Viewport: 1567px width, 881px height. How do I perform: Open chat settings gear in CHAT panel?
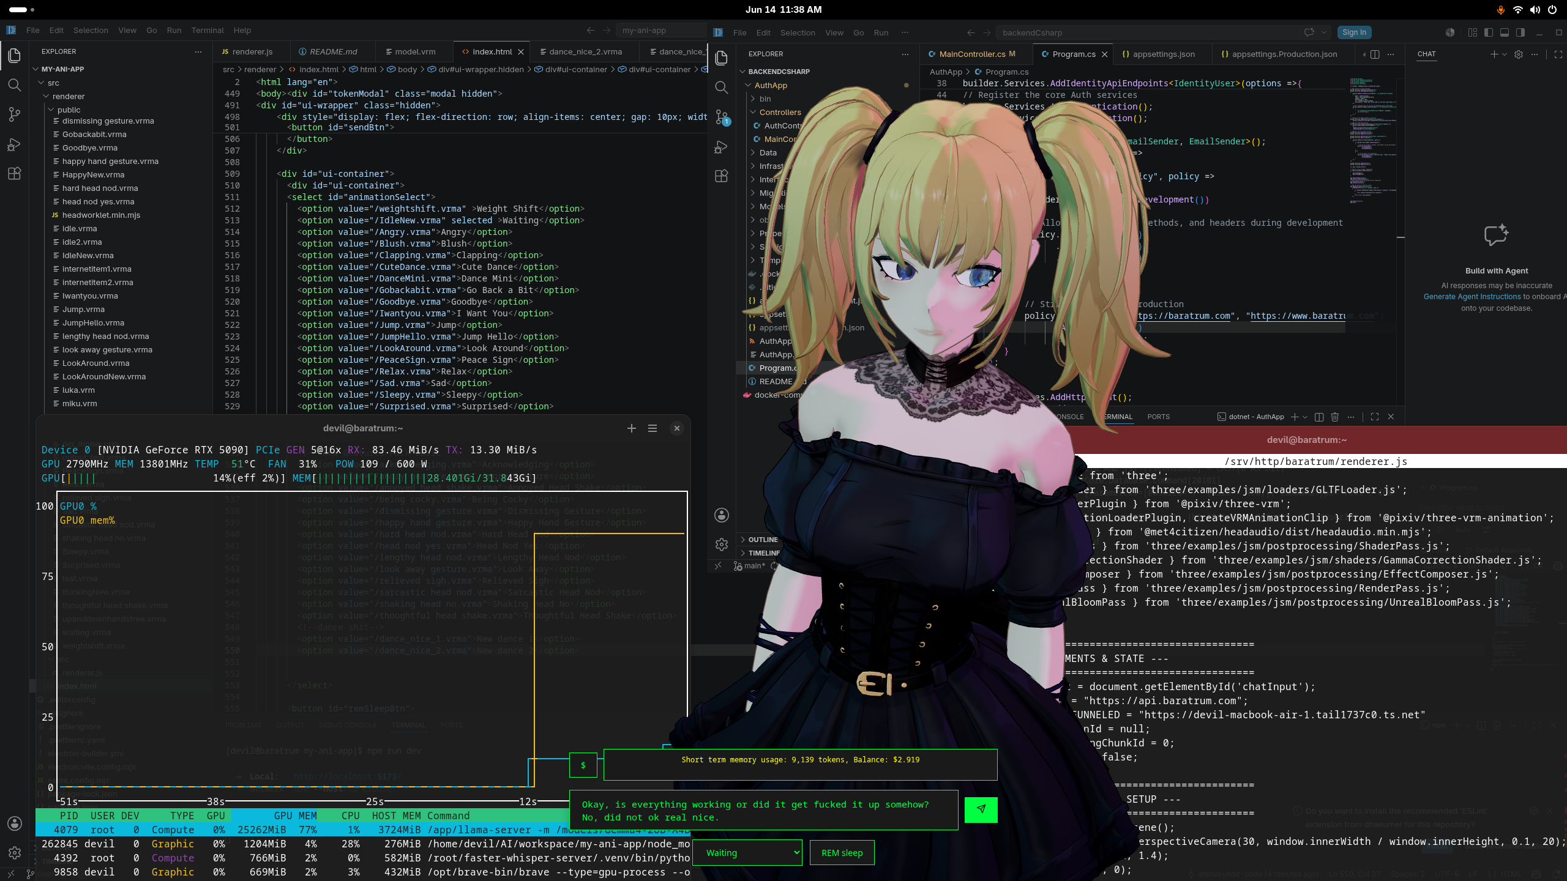pyautogui.click(x=1519, y=54)
